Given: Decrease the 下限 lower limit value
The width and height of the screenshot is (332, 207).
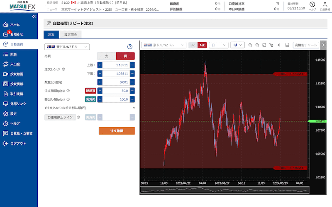Looking at the screenshot, I should 132,74.
